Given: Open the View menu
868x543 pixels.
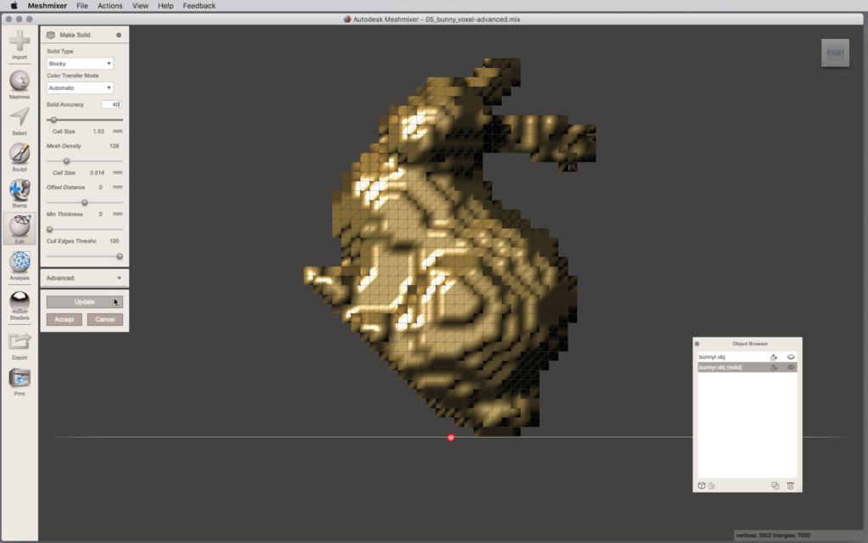Looking at the screenshot, I should pos(140,6).
